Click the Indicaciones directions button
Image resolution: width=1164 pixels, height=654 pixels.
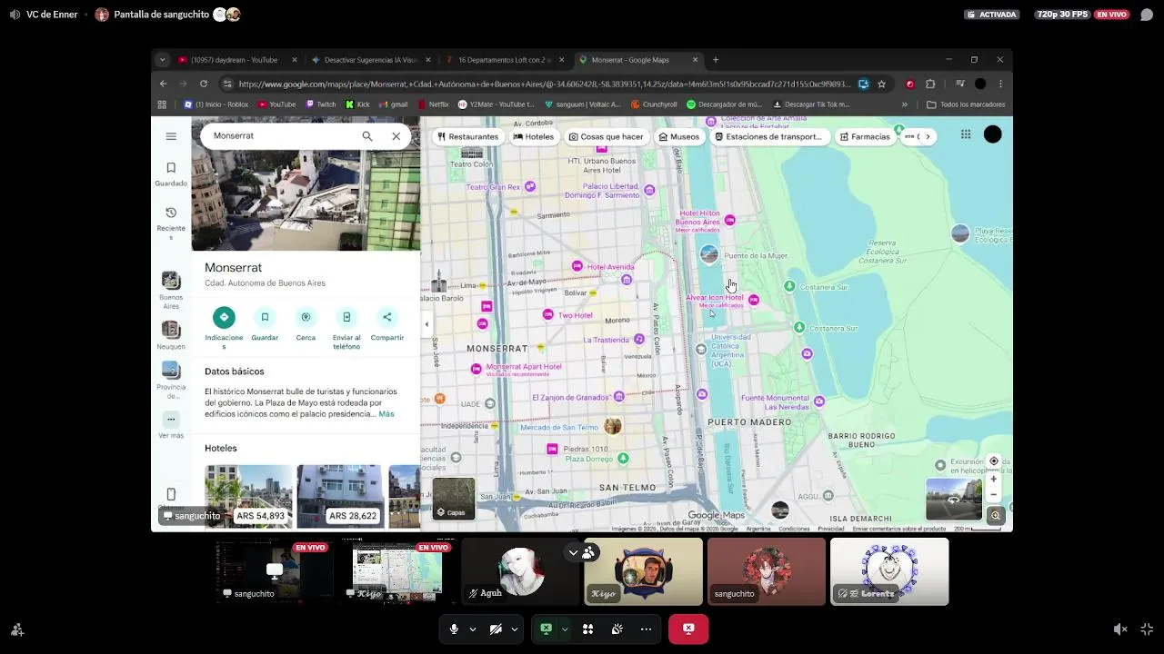pyautogui.click(x=224, y=328)
